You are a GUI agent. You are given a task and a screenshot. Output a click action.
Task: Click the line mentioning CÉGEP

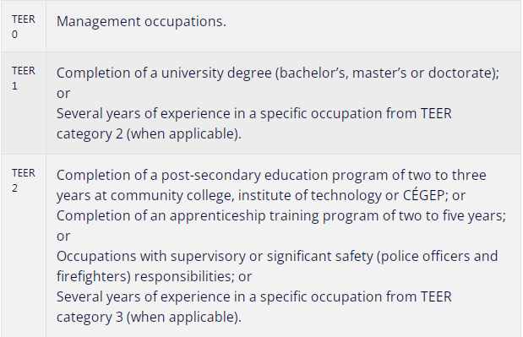tap(261, 196)
